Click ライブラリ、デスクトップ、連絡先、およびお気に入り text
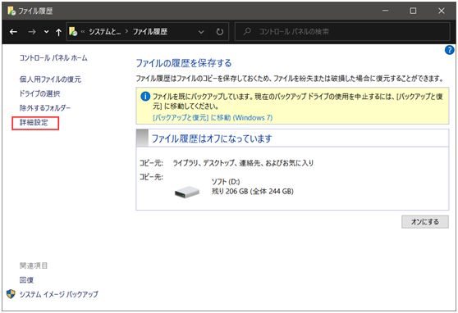This screenshot has width=458, height=313. (243, 163)
